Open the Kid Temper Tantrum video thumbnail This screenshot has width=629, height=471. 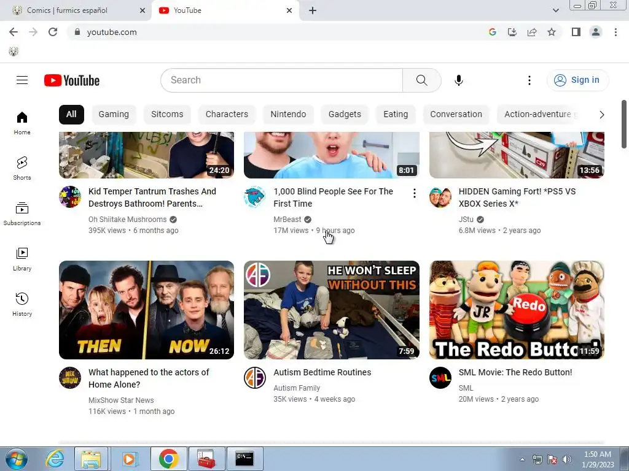click(x=146, y=155)
